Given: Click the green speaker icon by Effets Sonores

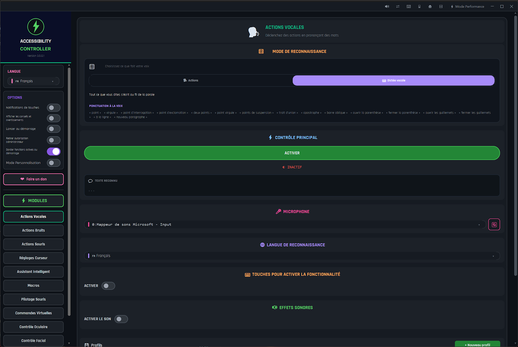Looking at the screenshot, I should (x=275, y=308).
